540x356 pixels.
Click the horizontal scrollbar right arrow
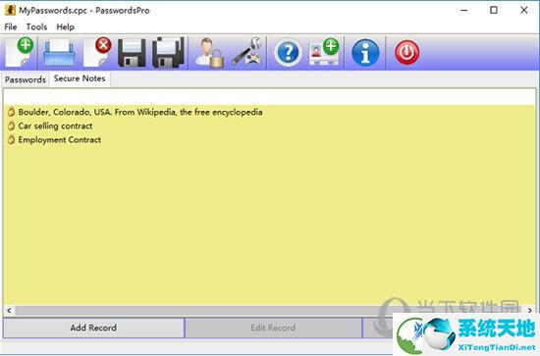[x=530, y=311]
